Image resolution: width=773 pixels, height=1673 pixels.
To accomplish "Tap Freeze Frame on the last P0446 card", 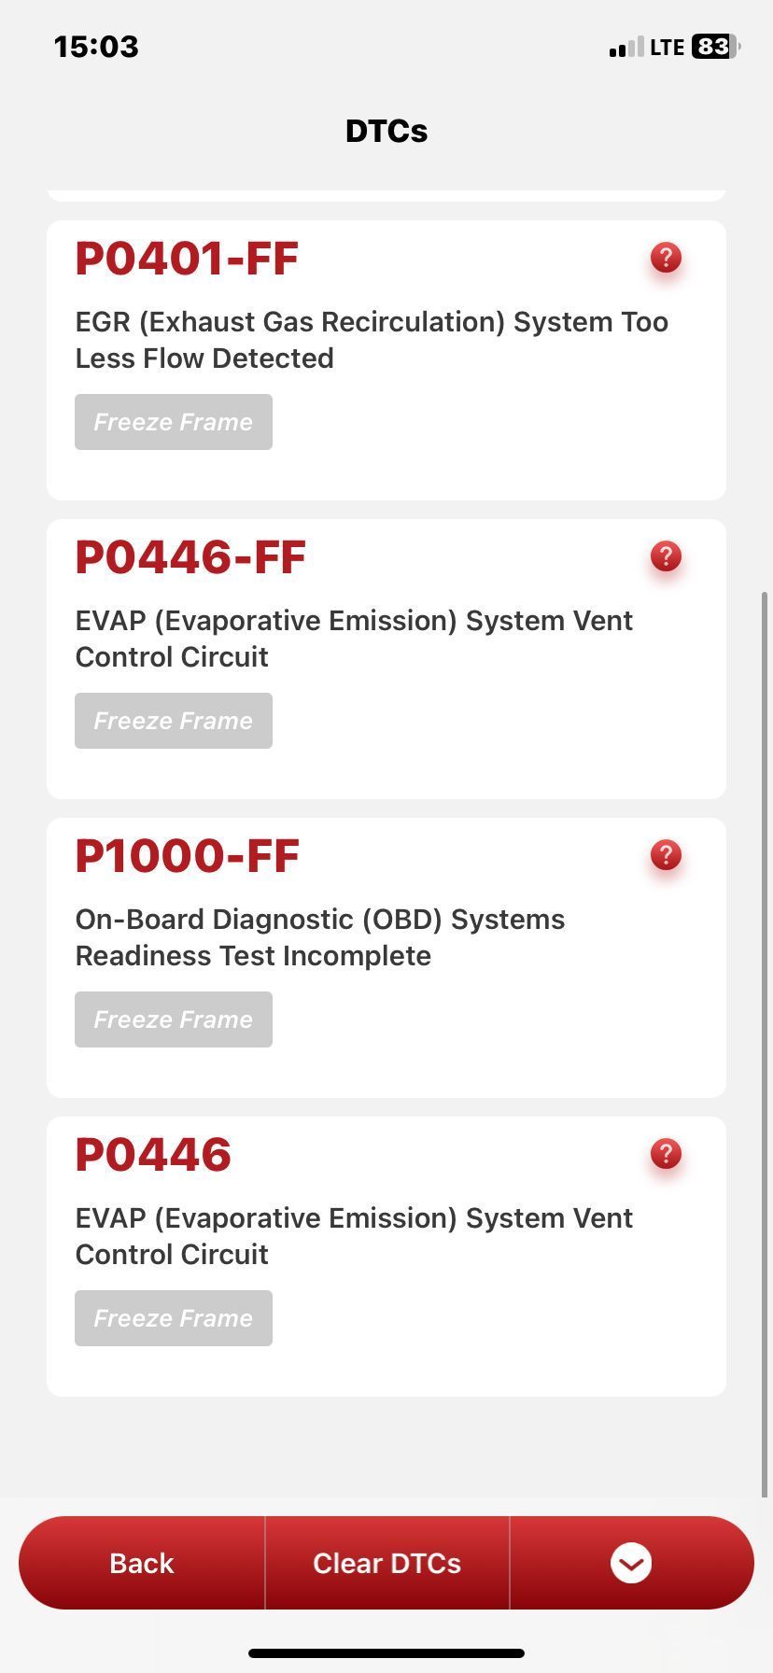I will click(174, 1318).
